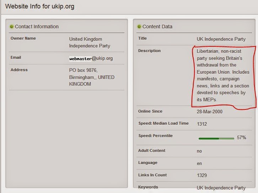Click the Speed Percentile progress bar
This screenshot has height=193, width=258.
click(x=216, y=138)
